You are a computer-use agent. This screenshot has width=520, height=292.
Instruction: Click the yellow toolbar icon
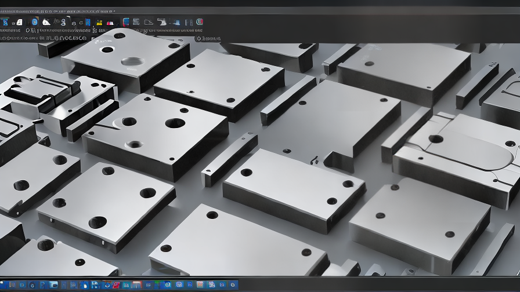click(x=99, y=23)
